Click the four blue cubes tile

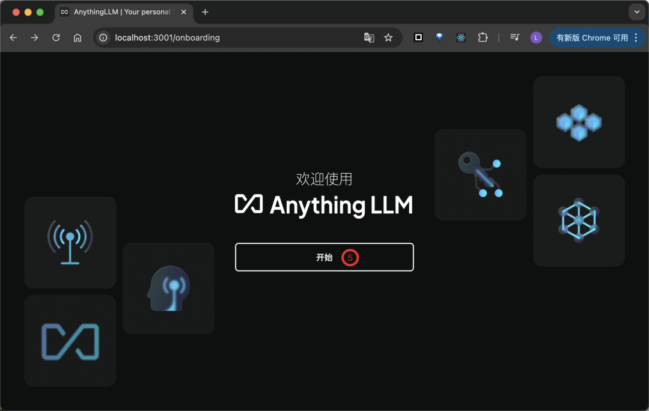[x=579, y=122]
